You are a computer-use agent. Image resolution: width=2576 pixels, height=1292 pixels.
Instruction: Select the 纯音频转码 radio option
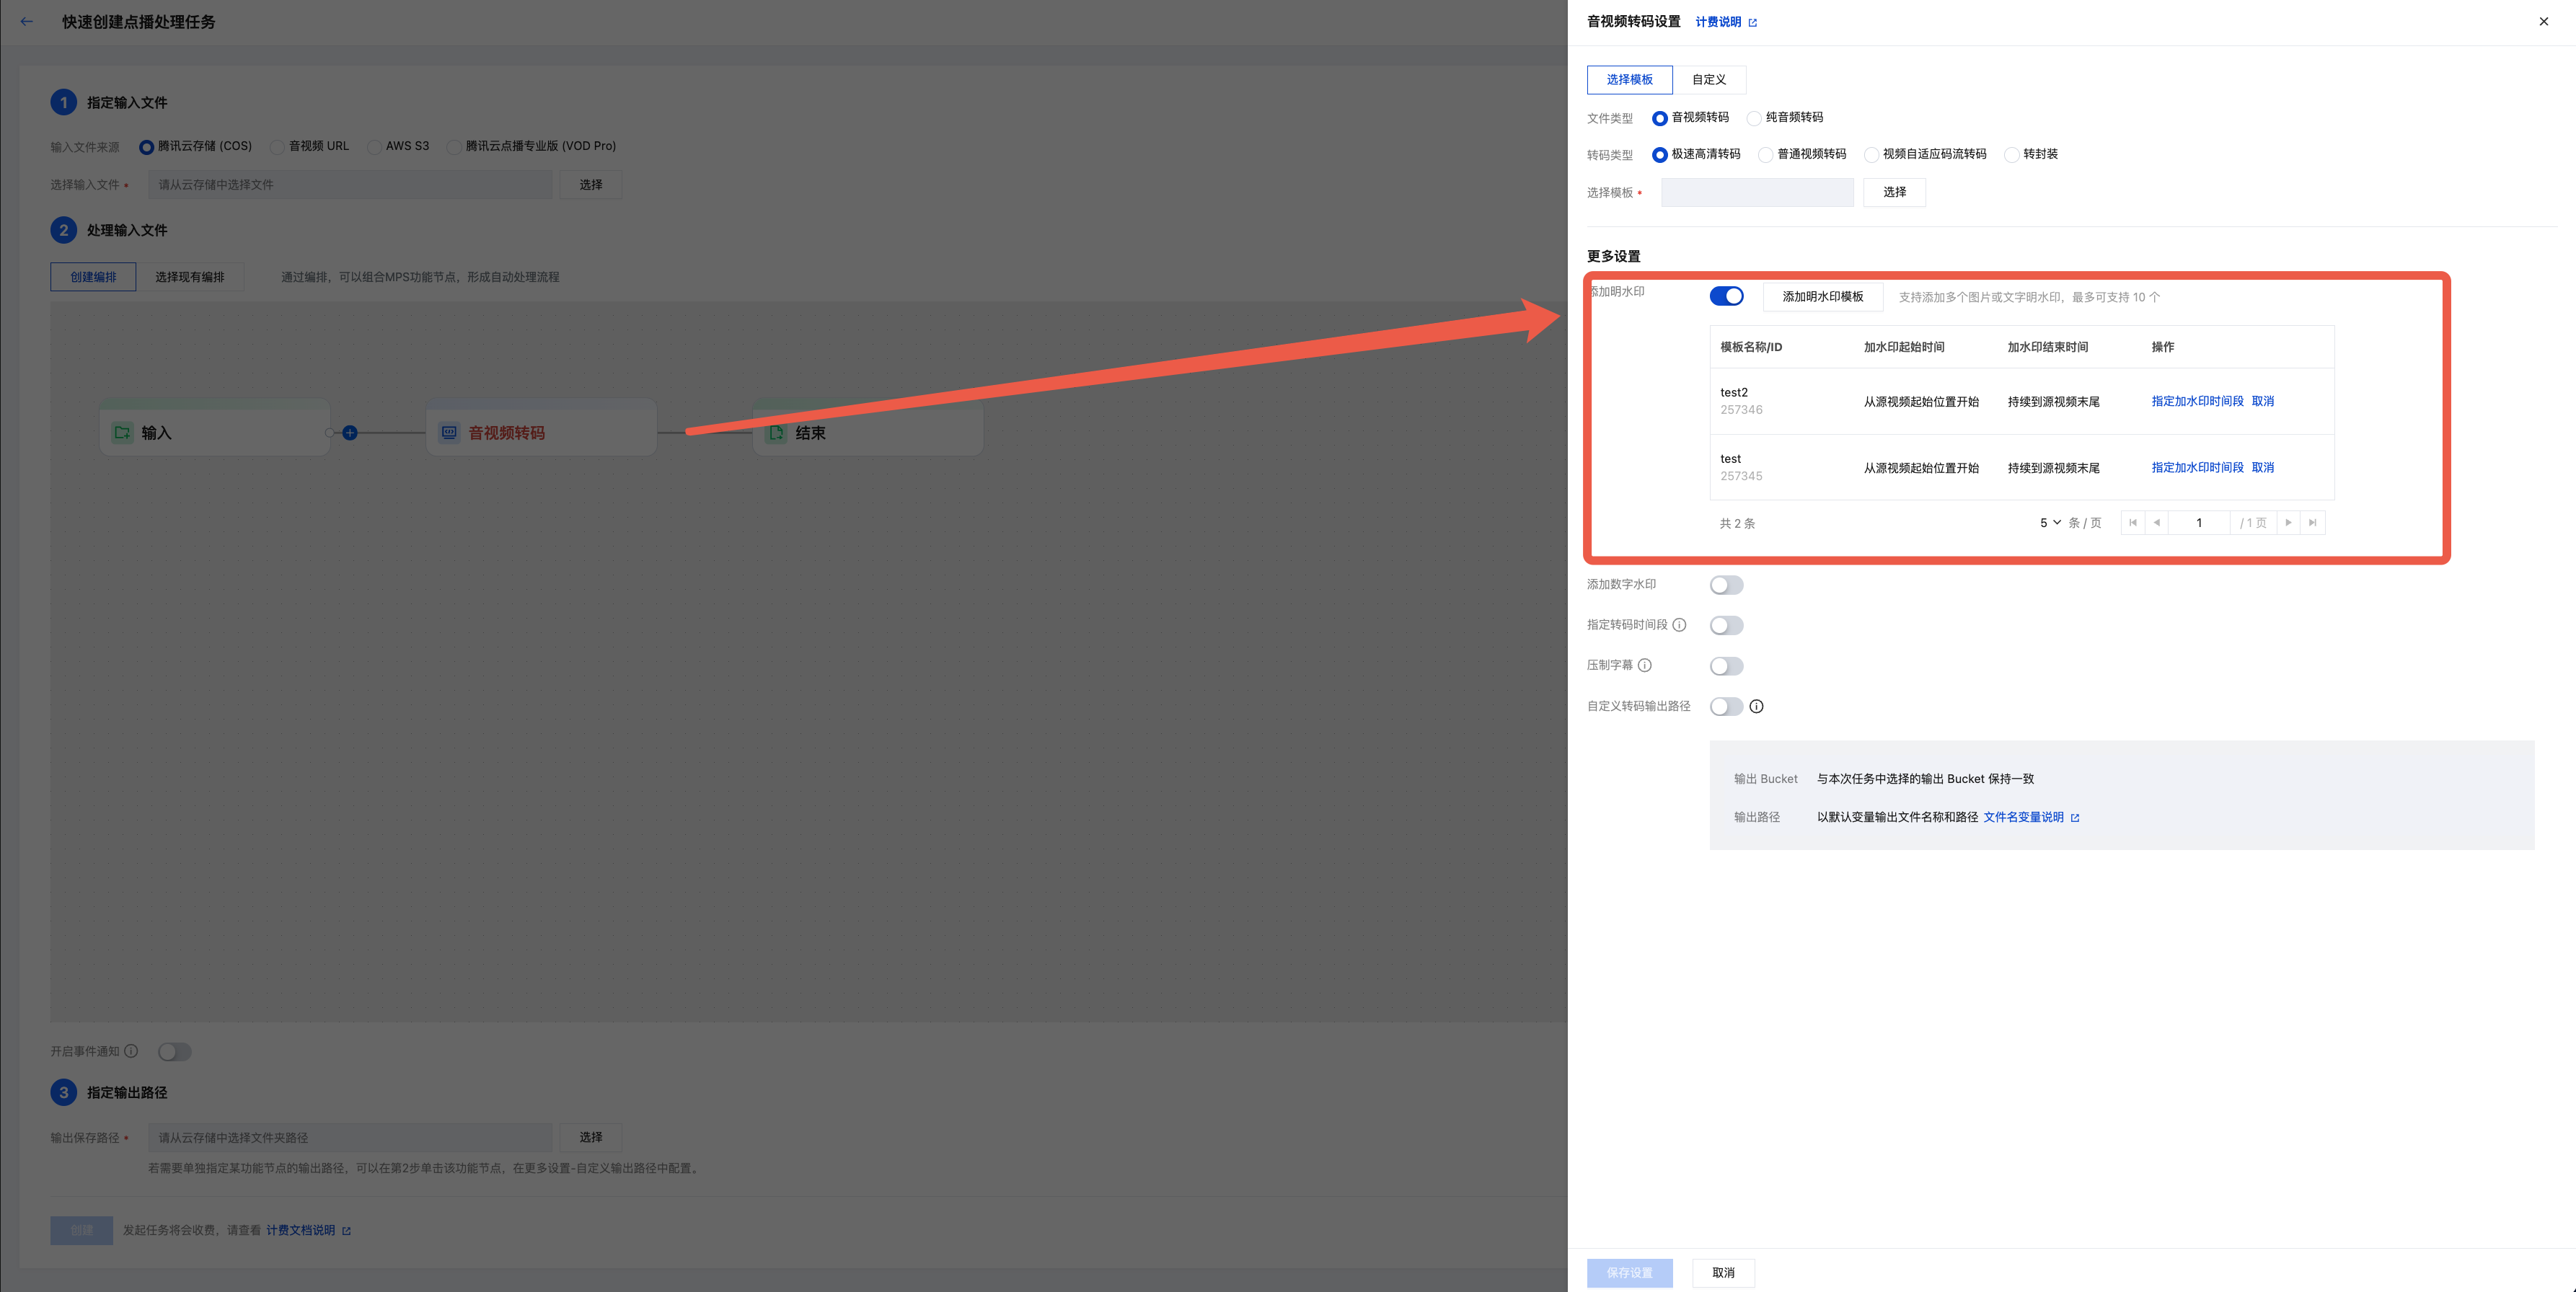tap(1754, 118)
